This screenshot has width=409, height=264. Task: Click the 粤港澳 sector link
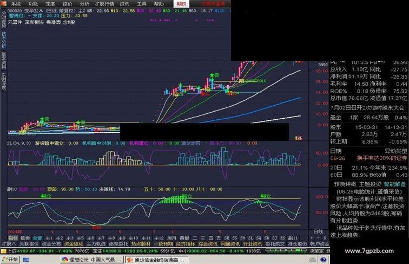tap(54, 22)
